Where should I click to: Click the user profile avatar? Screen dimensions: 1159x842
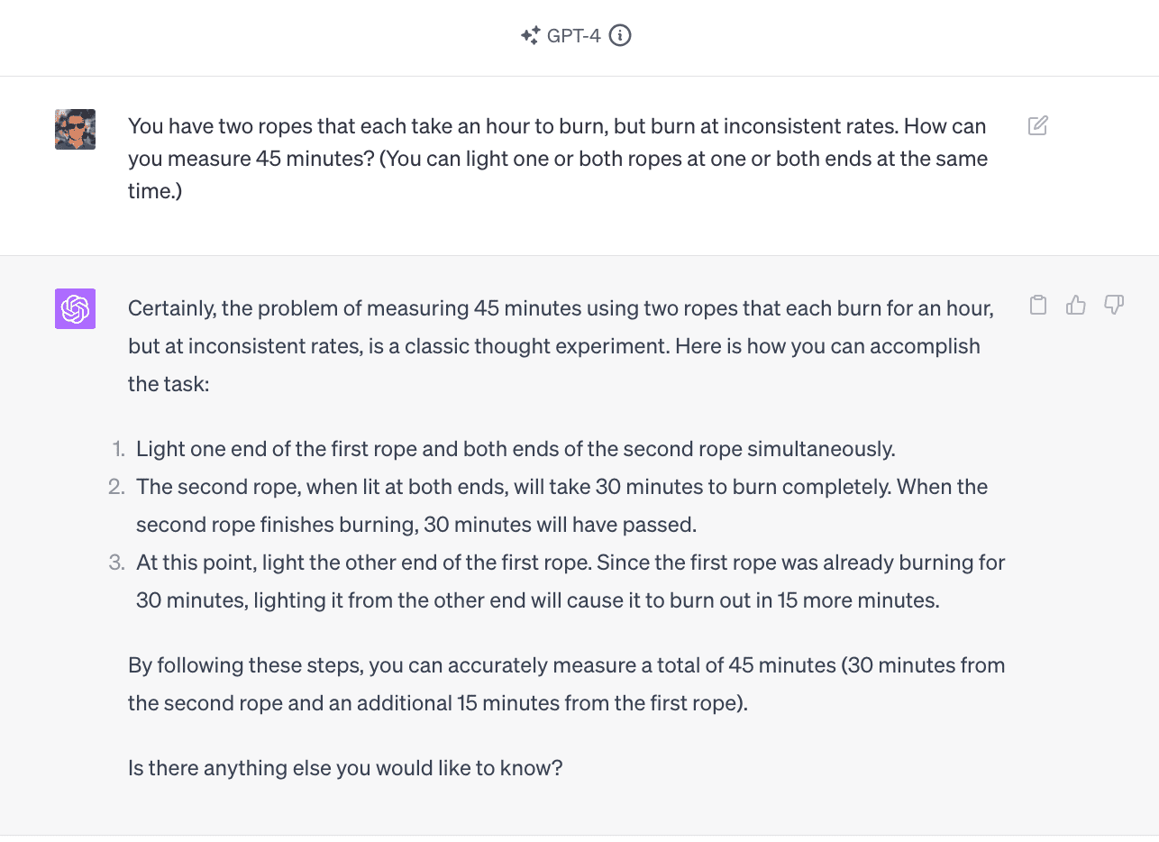click(x=75, y=129)
